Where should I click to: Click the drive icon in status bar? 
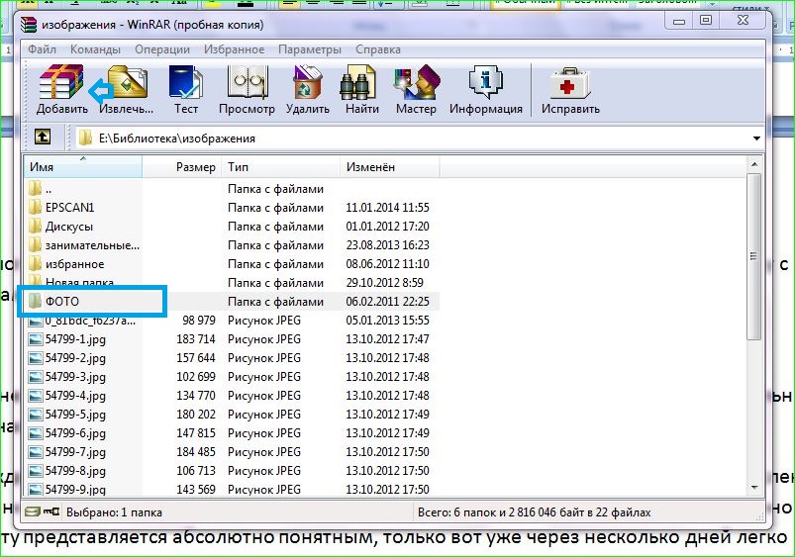[33, 511]
